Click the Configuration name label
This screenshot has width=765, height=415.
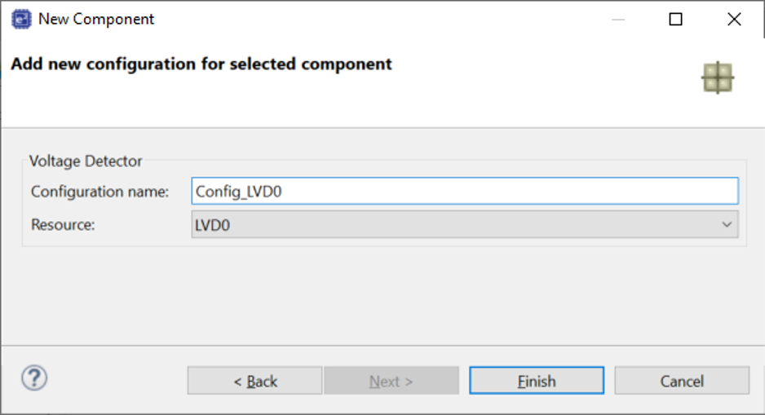tap(100, 192)
